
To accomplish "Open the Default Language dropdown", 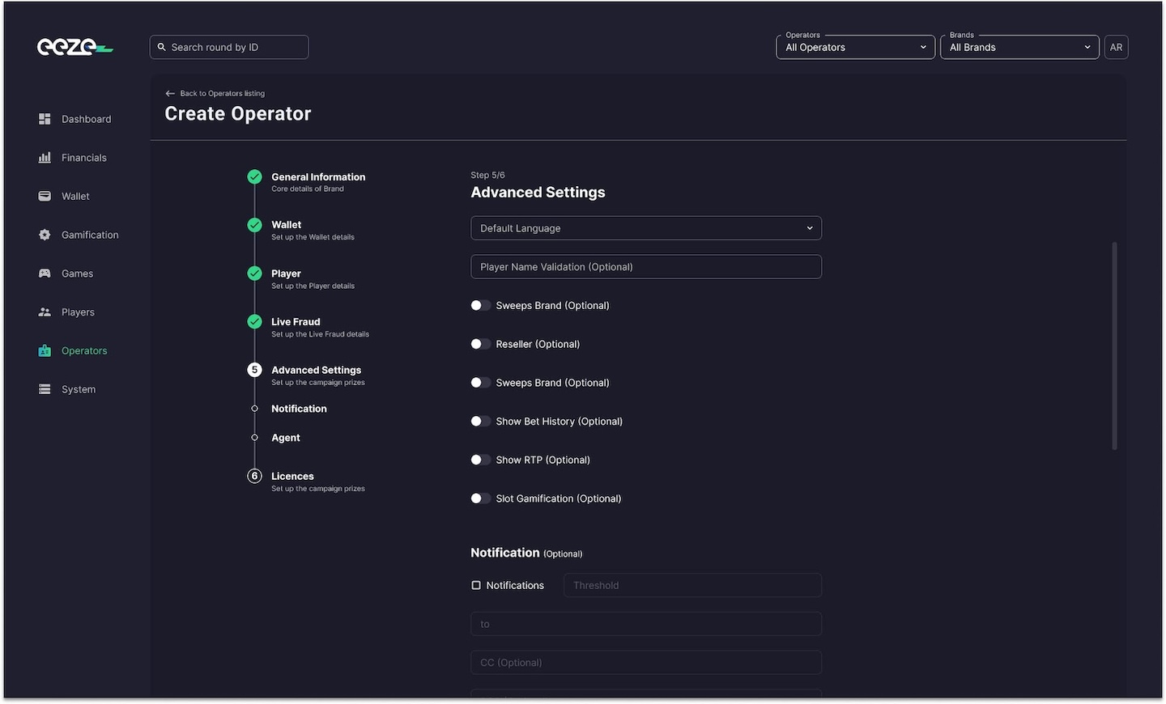I will tap(645, 228).
